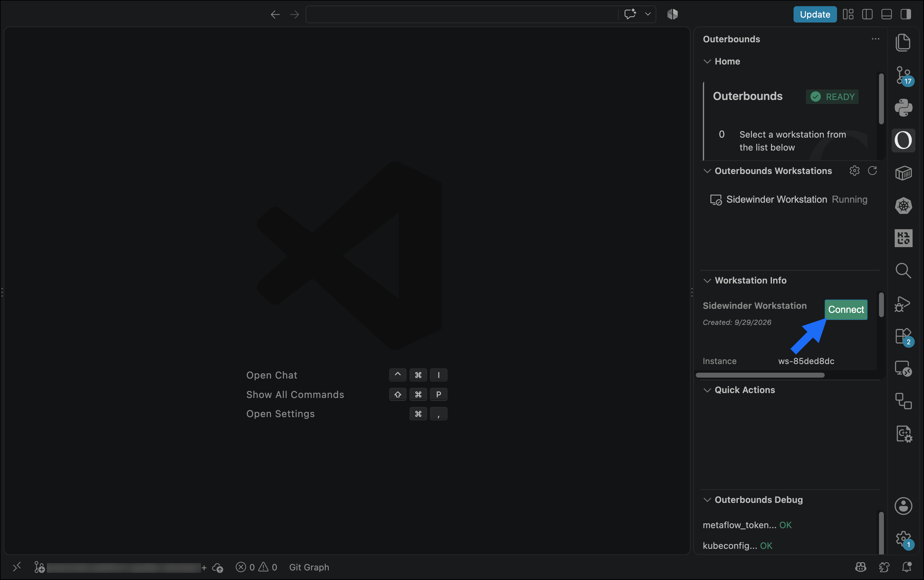Open the Accounts avatar icon
The height and width of the screenshot is (580, 924).
coord(903,506)
